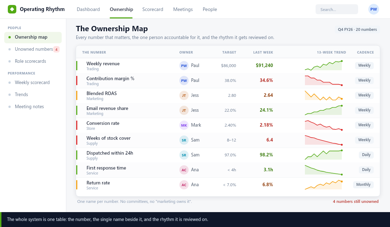The image size is (390, 227).
Task: Click Ana's AC avatar in First response time row
Action: pyautogui.click(x=184, y=170)
